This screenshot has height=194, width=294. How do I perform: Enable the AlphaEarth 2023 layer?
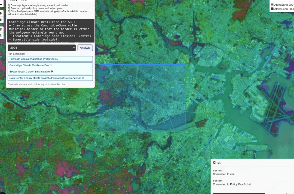coord(272,9)
